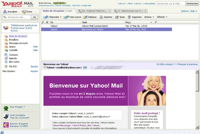Click the Des Projets tree ad icon

point(6,108)
